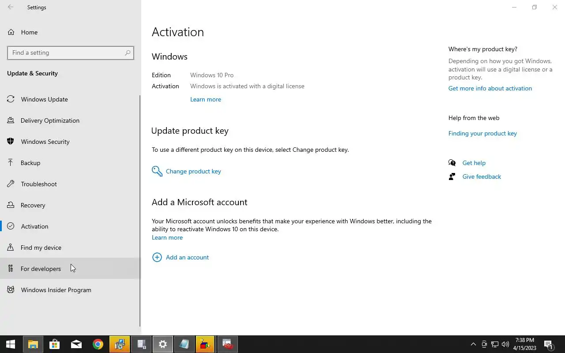This screenshot has height=353, width=565.
Task: Click the Give feedback person icon
Action: click(x=452, y=176)
